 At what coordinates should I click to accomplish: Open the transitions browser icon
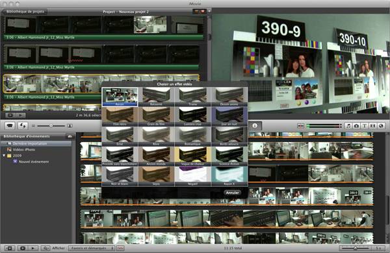point(372,126)
